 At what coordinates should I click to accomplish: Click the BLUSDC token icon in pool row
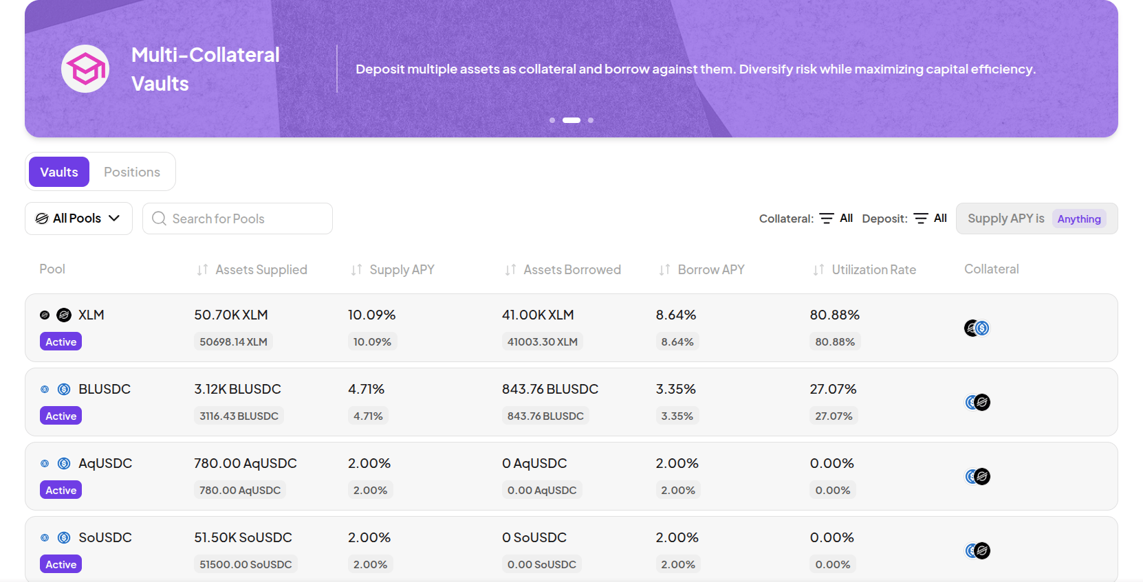pos(64,389)
